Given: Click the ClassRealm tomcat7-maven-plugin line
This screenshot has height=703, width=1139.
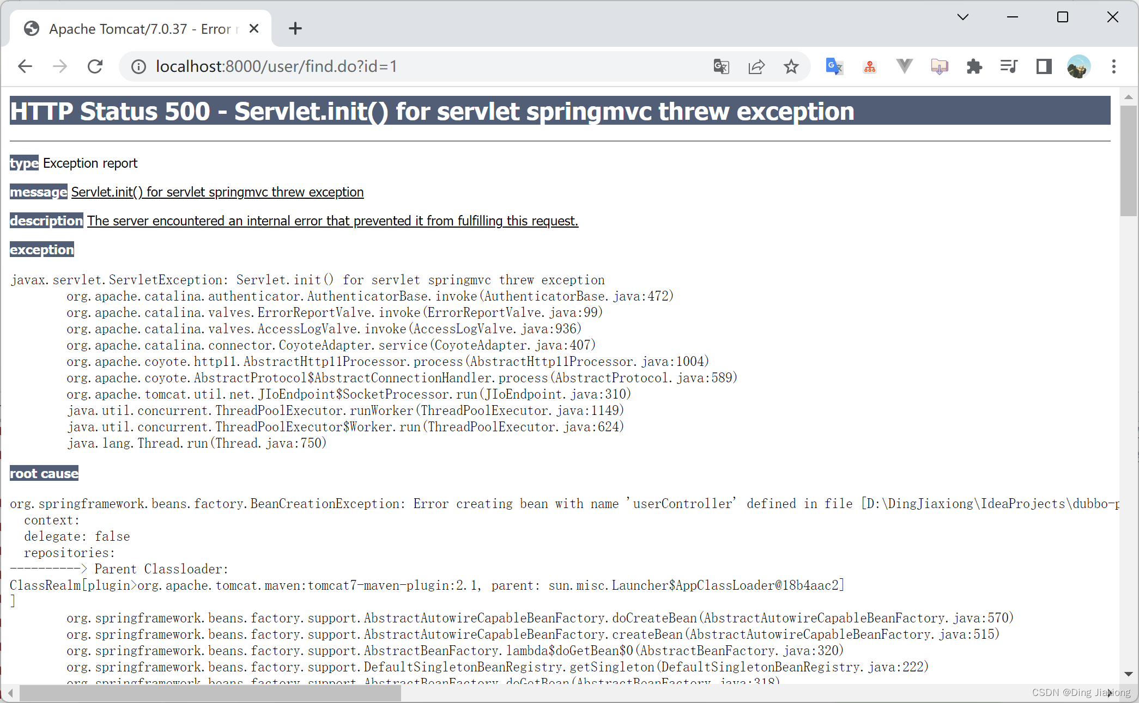Looking at the screenshot, I should (427, 585).
